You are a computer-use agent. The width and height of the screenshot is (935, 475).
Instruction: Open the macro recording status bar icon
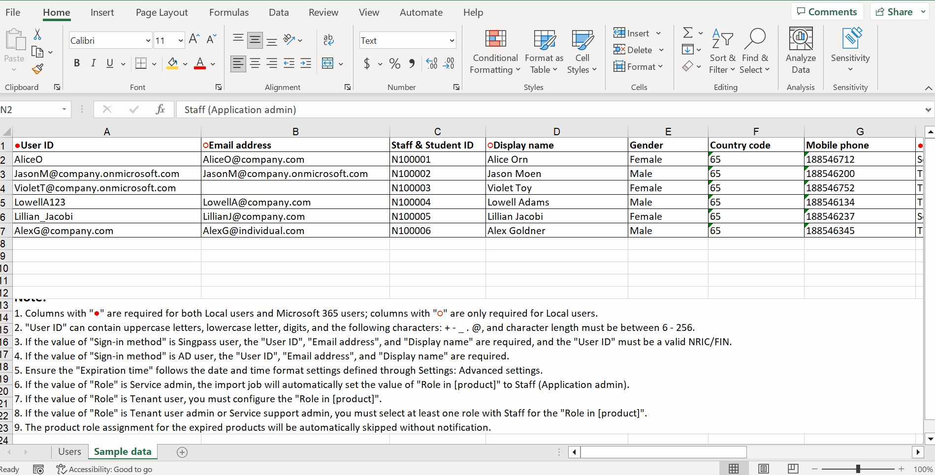coord(38,469)
